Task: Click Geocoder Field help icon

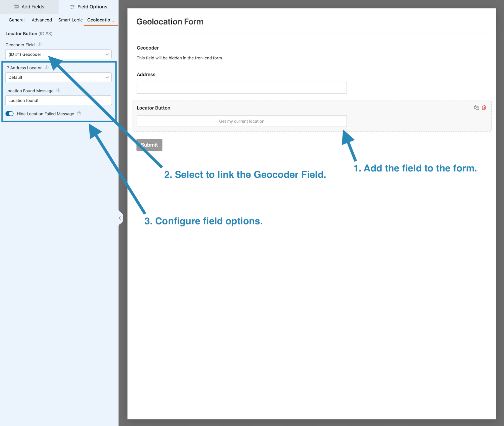Action: click(40, 45)
